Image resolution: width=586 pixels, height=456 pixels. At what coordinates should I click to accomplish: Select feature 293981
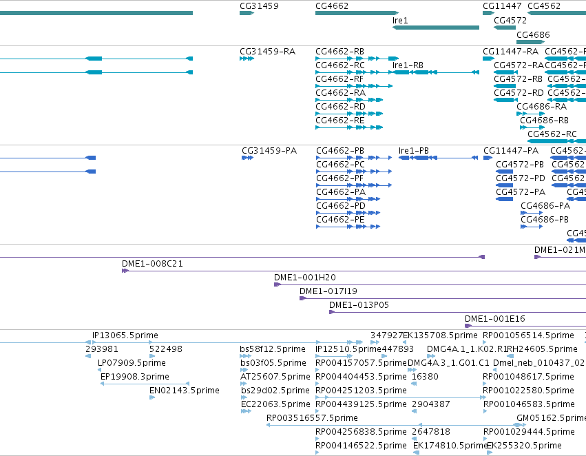102,349
